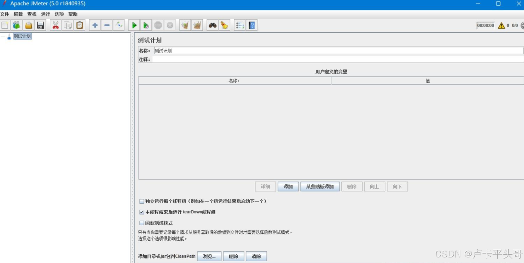Clear results with single broom icon
The width and height of the screenshot is (524, 263).
point(185,25)
